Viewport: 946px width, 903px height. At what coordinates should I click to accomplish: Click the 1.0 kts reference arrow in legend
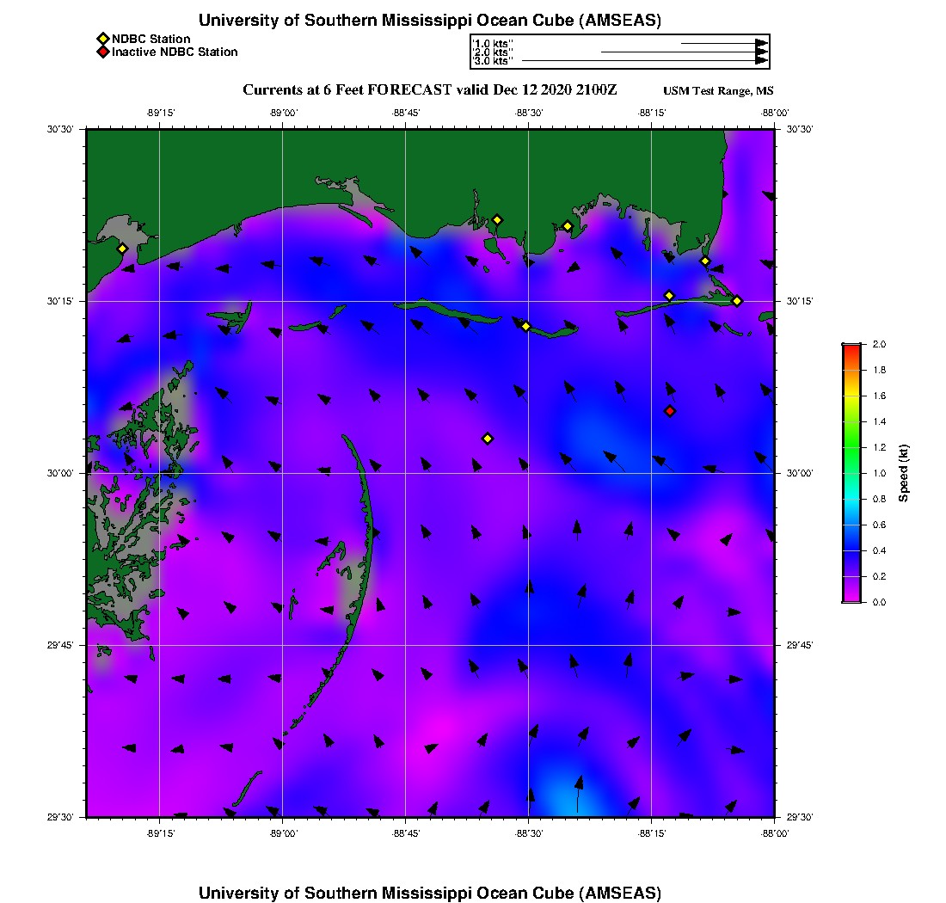[723, 43]
